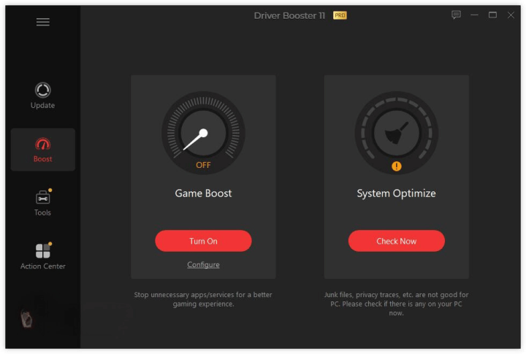Viewport: 526px width, 354px height.
Task: Click the 'Junk files, privacy traces' description
Action: (x=397, y=304)
